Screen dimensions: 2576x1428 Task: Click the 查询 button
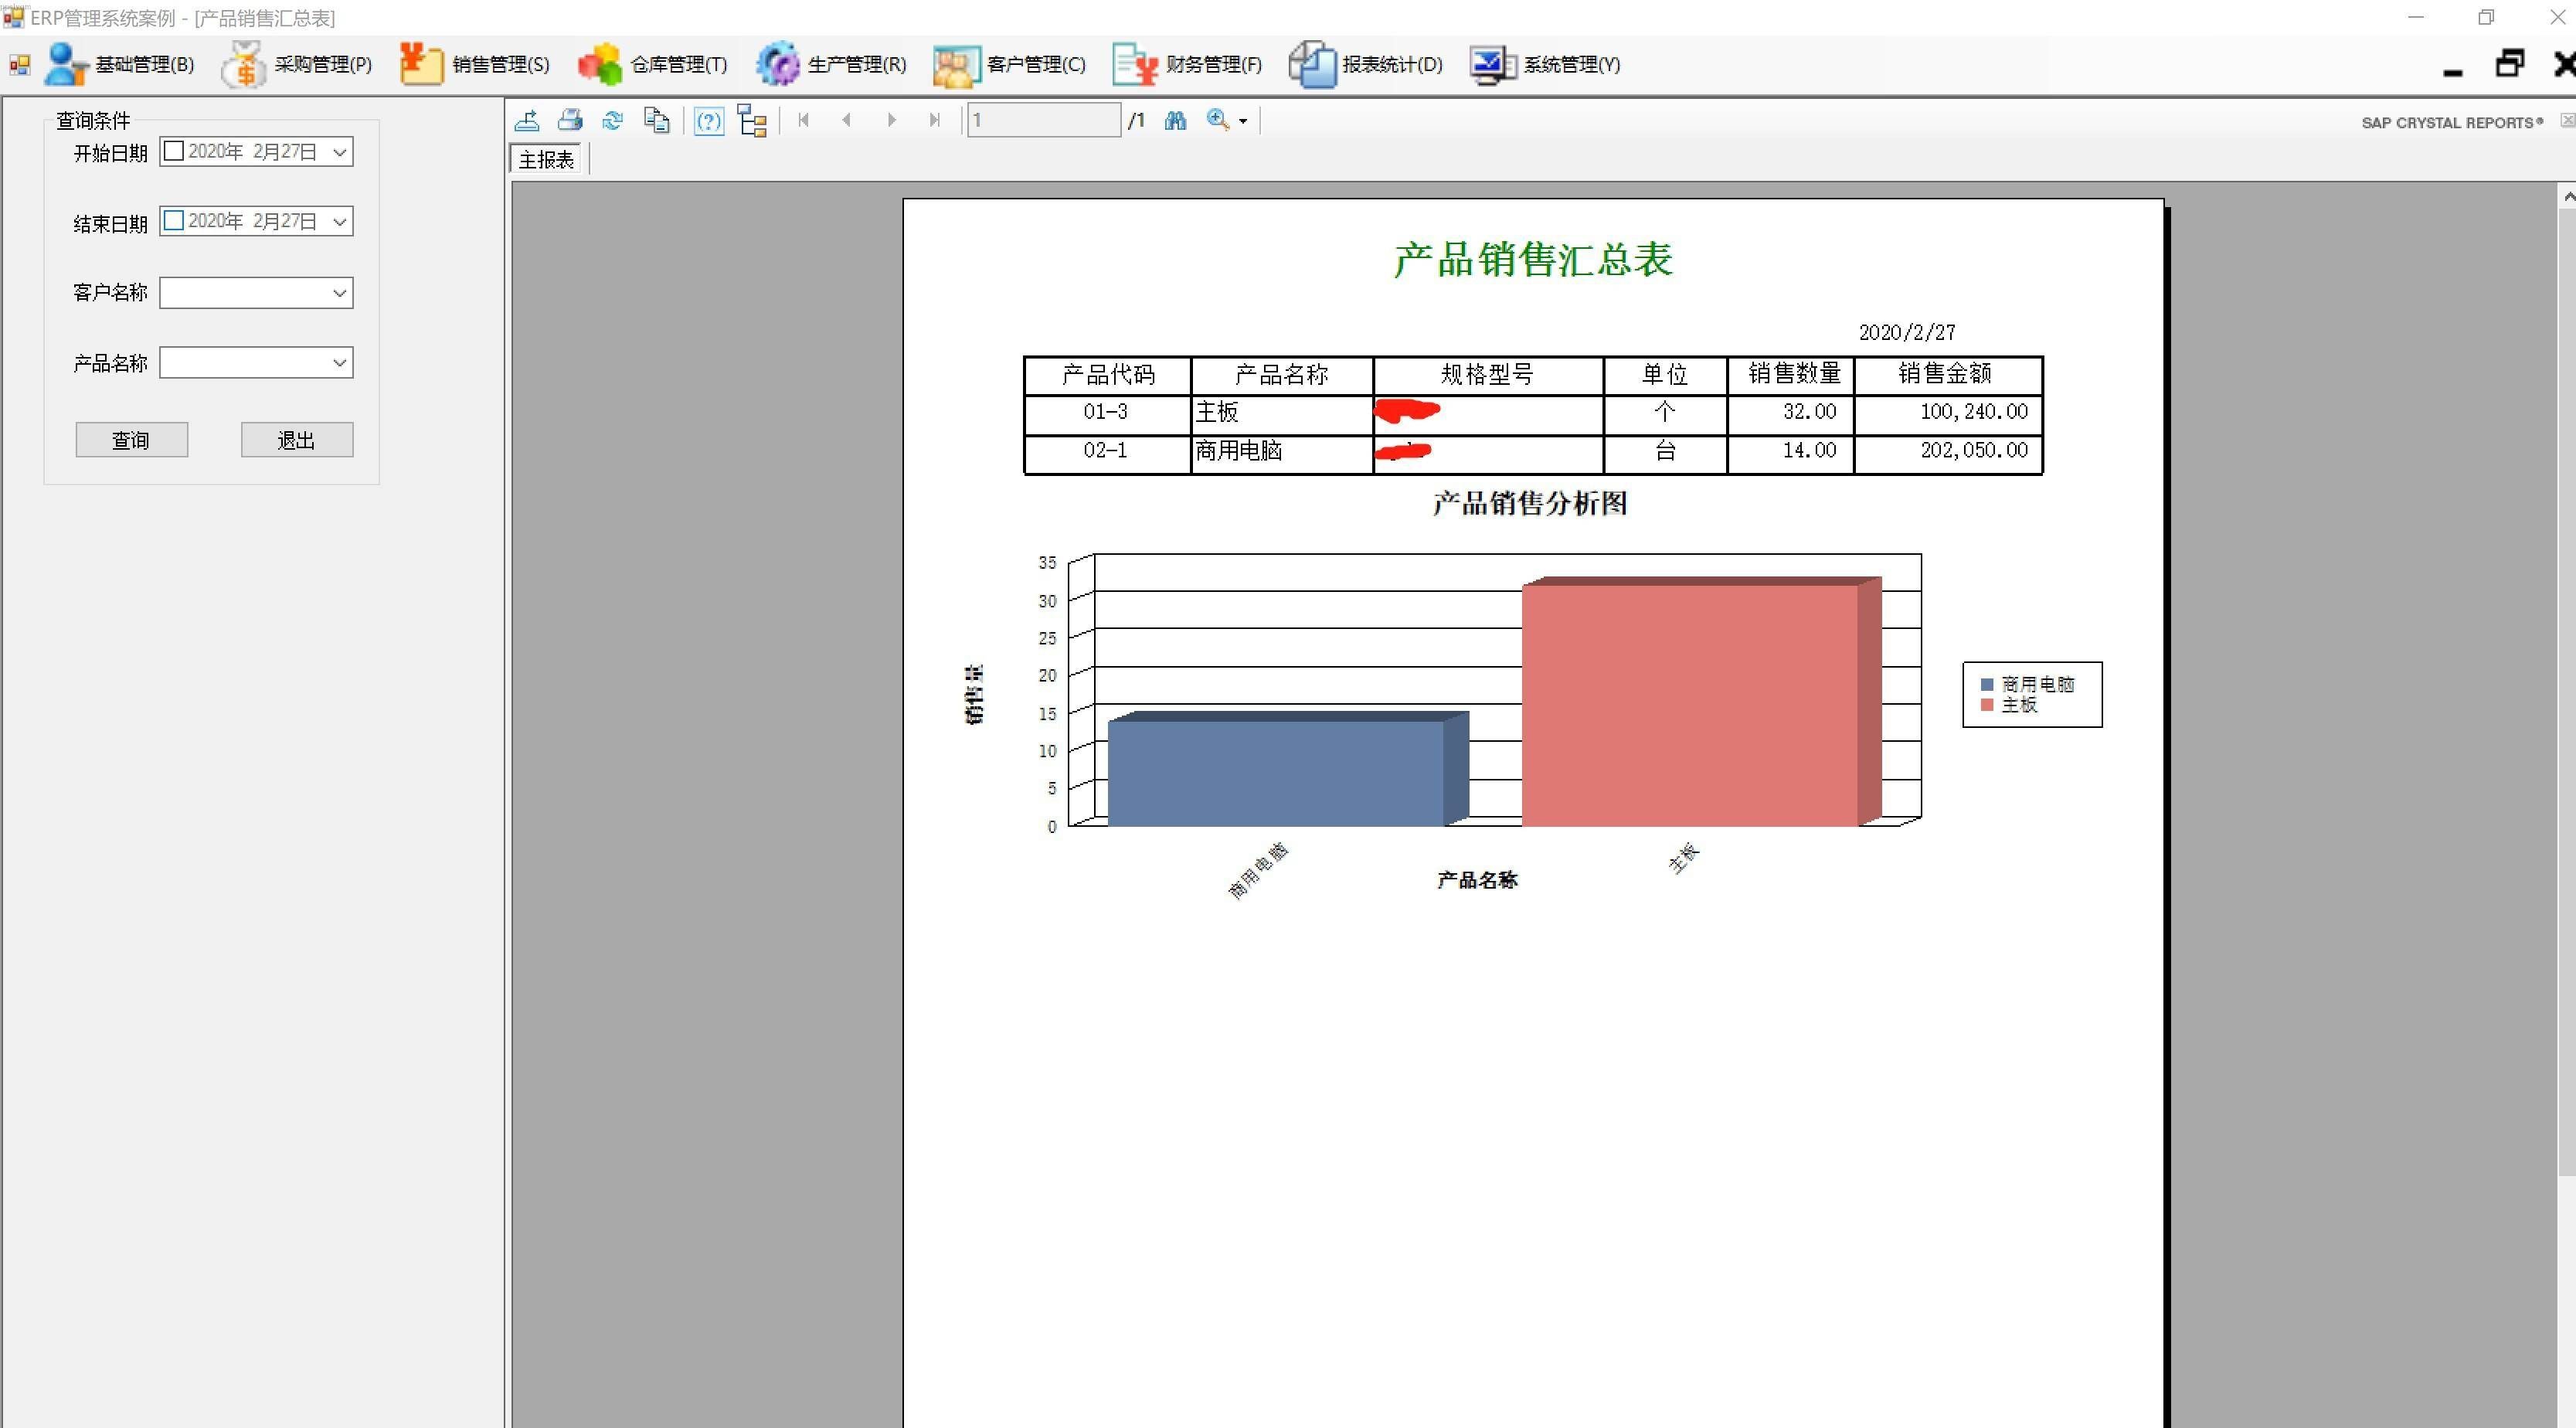tap(131, 440)
